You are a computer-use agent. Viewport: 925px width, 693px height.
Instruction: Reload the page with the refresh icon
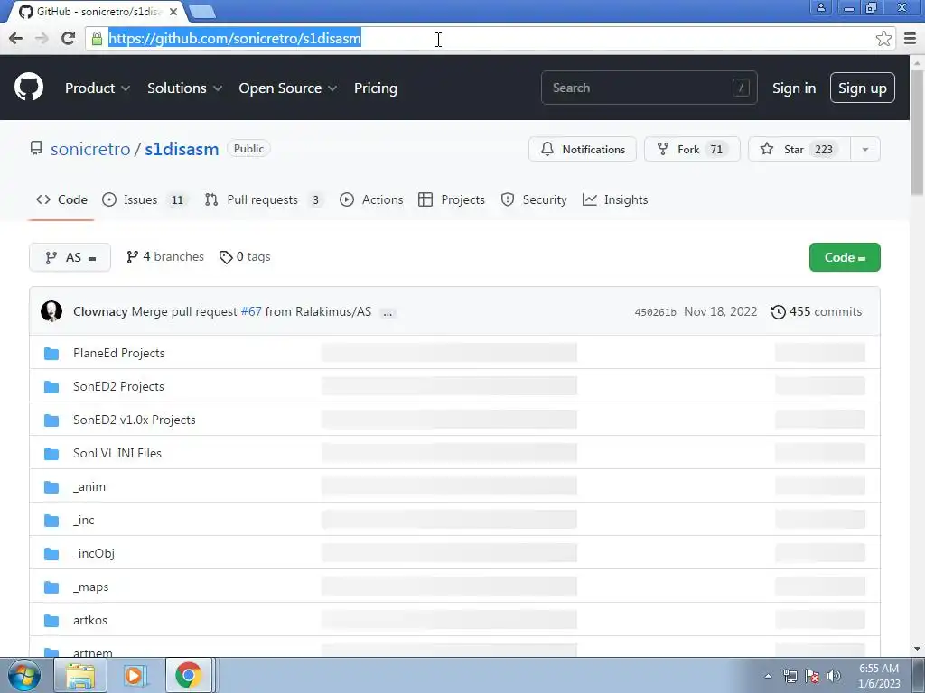tap(69, 39)
